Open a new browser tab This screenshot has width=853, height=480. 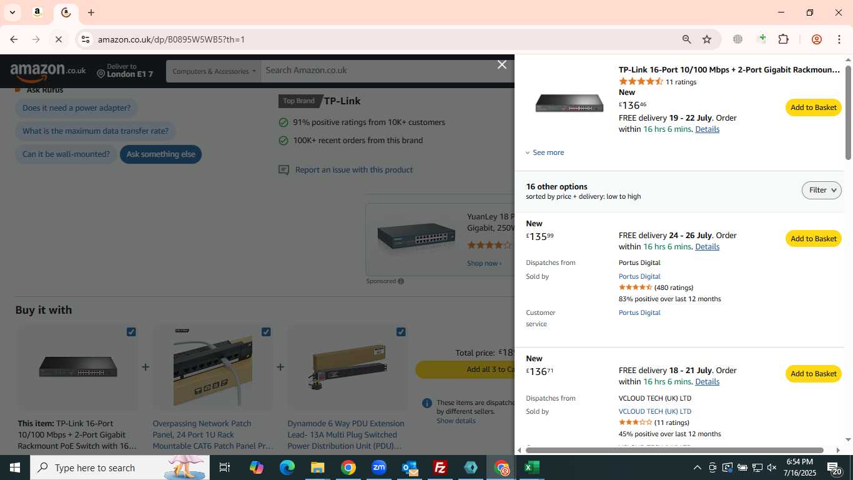pyautogui.click(x=91, y=12)
